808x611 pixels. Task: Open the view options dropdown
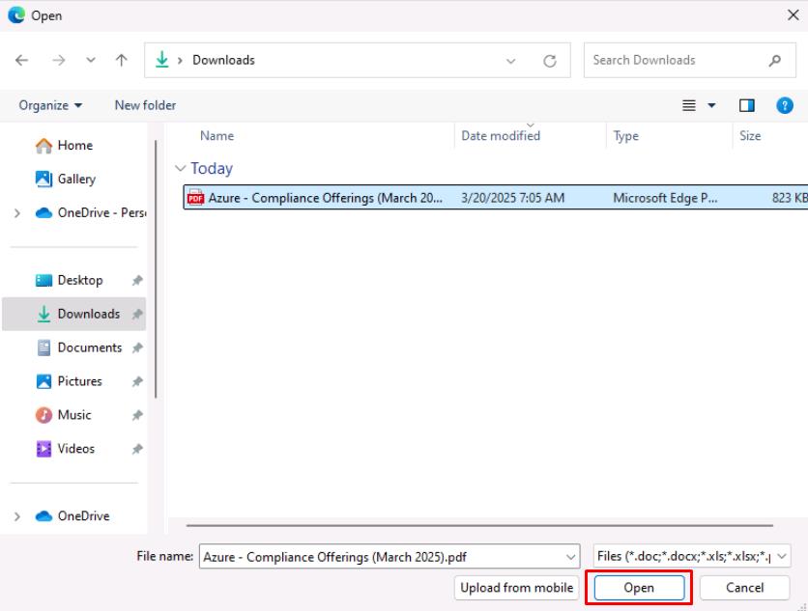pos(712,105)
